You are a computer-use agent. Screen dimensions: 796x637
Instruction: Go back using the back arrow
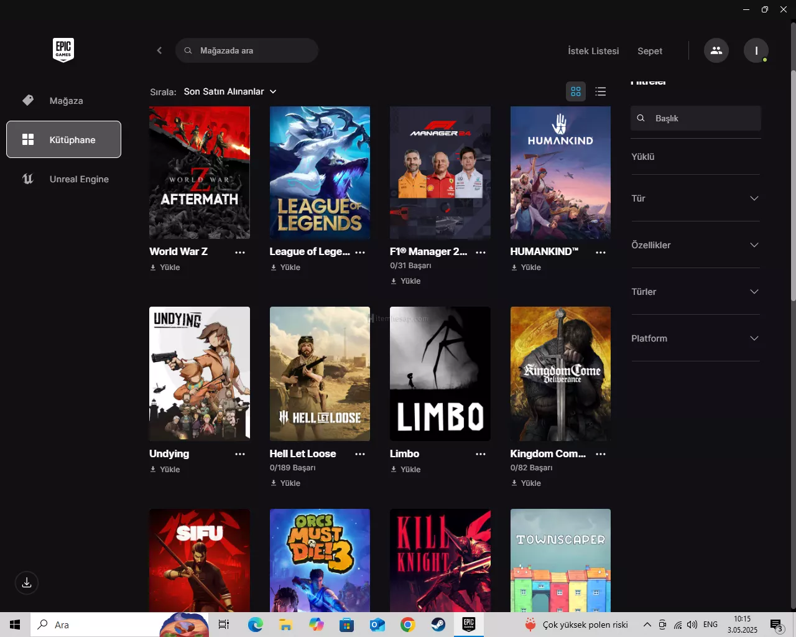click(x=159, y=50)
